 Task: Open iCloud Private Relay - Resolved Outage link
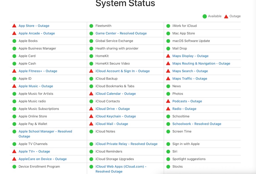[x=126, y=144]
